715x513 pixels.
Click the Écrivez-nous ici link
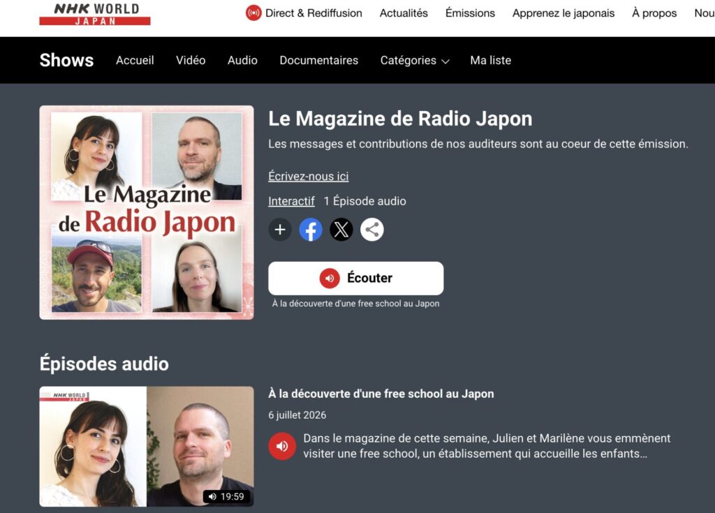click(308, 176)
